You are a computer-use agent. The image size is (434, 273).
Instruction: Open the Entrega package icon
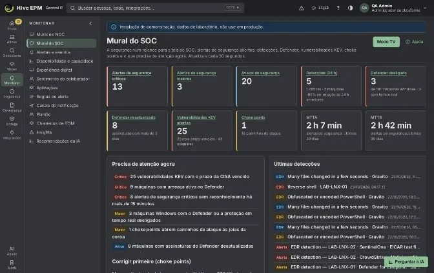pos(12,121)
